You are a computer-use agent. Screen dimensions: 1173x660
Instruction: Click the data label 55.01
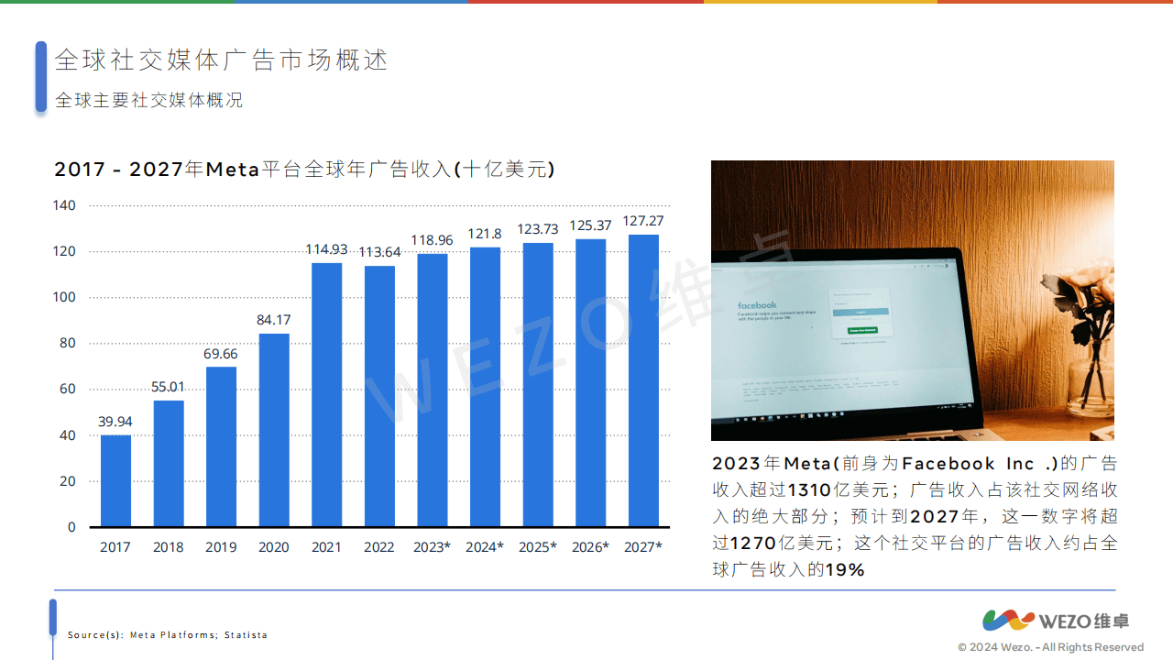tap(168, 387)
